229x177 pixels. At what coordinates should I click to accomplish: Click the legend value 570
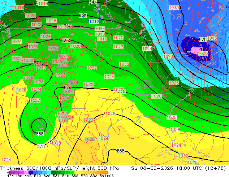(x=84, y=176)
